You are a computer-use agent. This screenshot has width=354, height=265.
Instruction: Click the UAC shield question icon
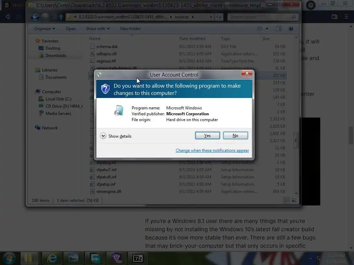pos(105,89)
